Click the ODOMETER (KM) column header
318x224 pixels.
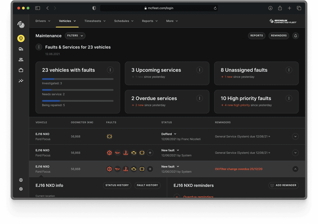click(x=82, y=122)
